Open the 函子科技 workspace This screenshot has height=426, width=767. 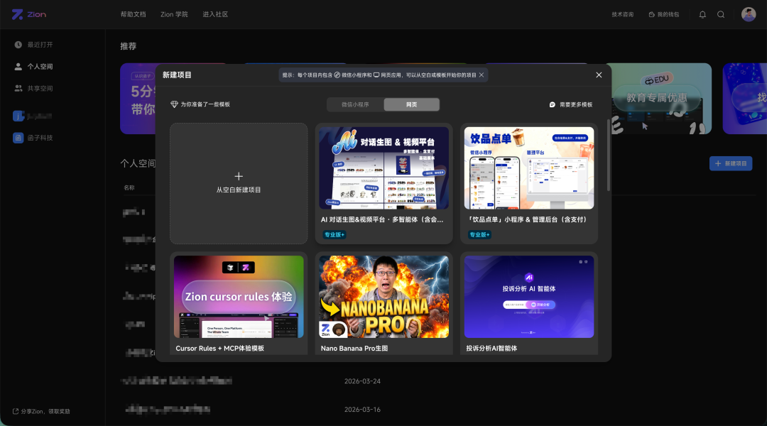[40, 138]
